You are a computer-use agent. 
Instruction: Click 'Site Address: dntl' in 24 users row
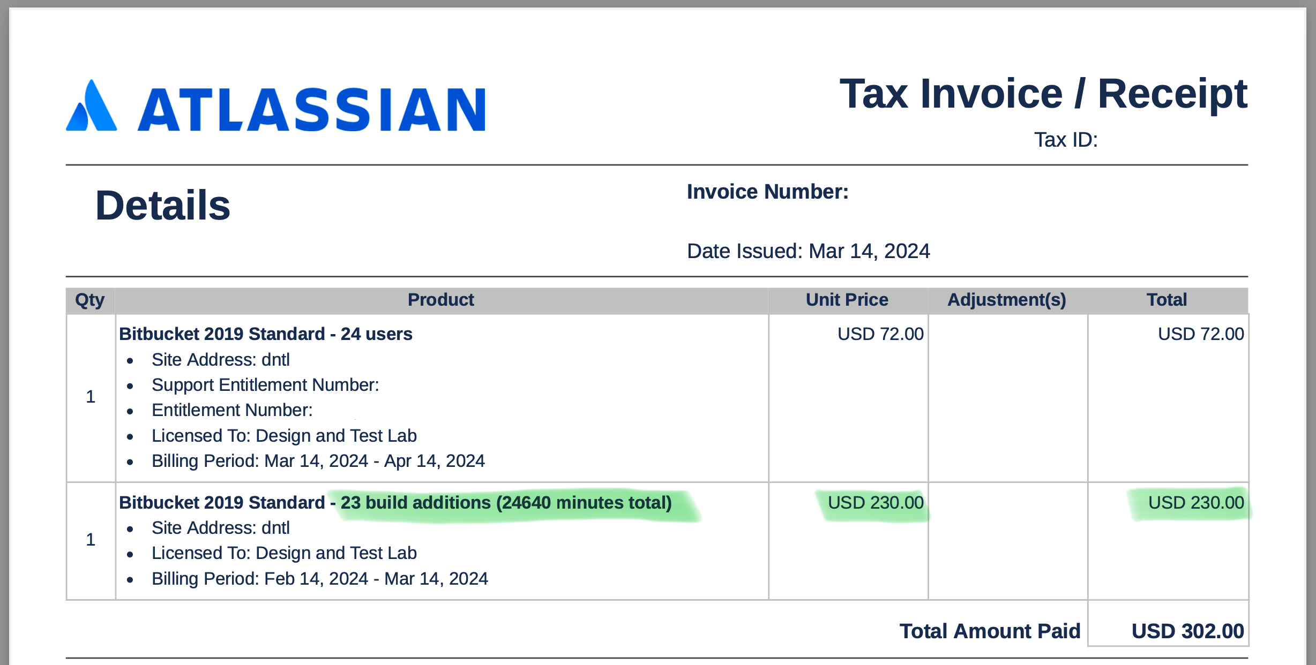click(220, 360)
